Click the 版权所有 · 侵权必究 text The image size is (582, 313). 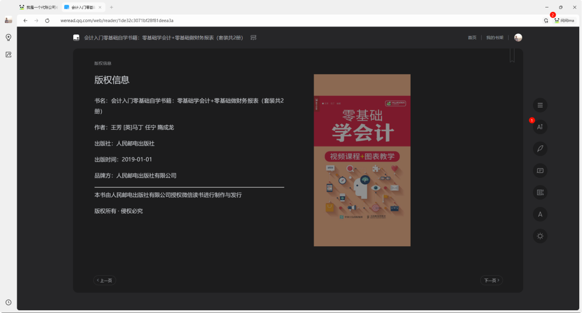point(119,211)
